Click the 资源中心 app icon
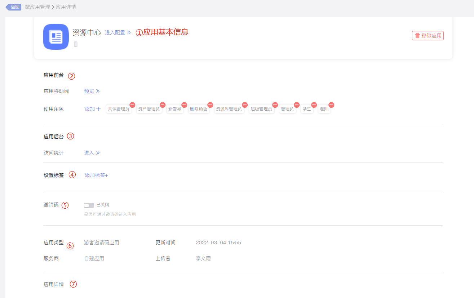Screen dimensions: 474x298 [56, 37]
